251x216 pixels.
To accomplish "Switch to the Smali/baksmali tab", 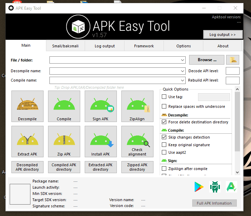I will (65, 46).
